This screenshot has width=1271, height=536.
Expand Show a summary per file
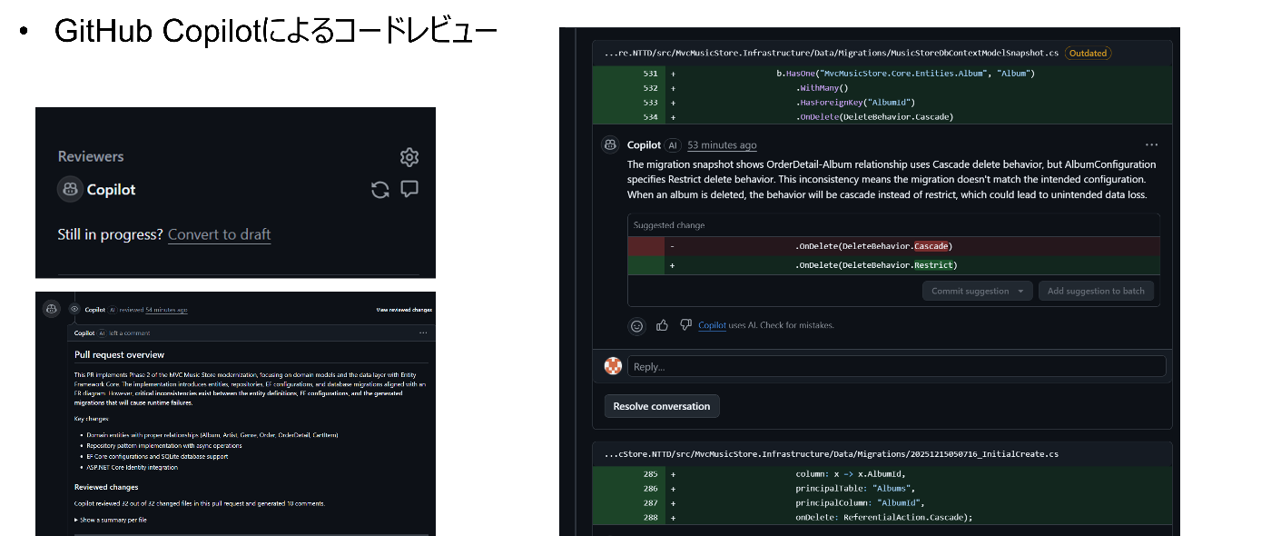pos(111,520)
